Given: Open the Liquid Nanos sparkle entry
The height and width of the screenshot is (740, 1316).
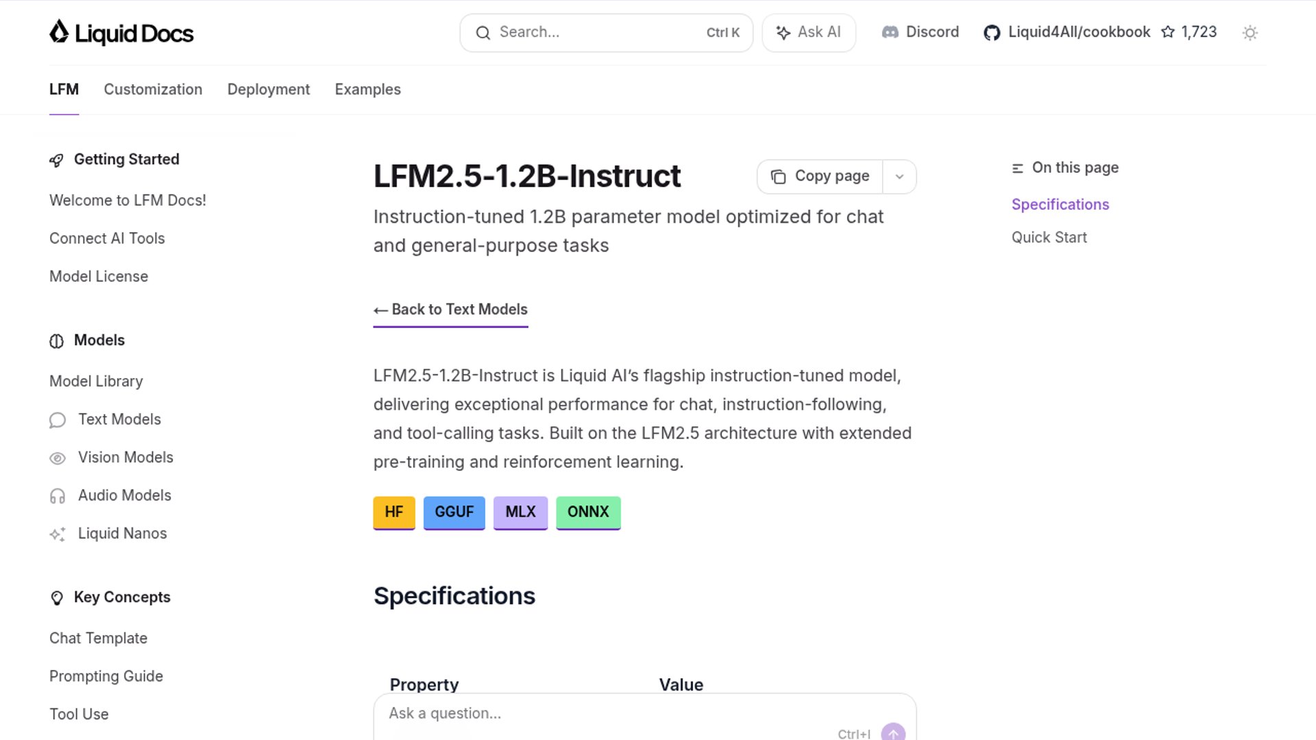Looking at the screenshot, I should tap(58, 534).
